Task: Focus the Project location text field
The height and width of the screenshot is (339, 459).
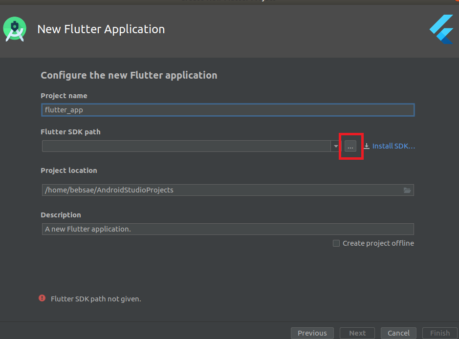Action: (228, 190)
